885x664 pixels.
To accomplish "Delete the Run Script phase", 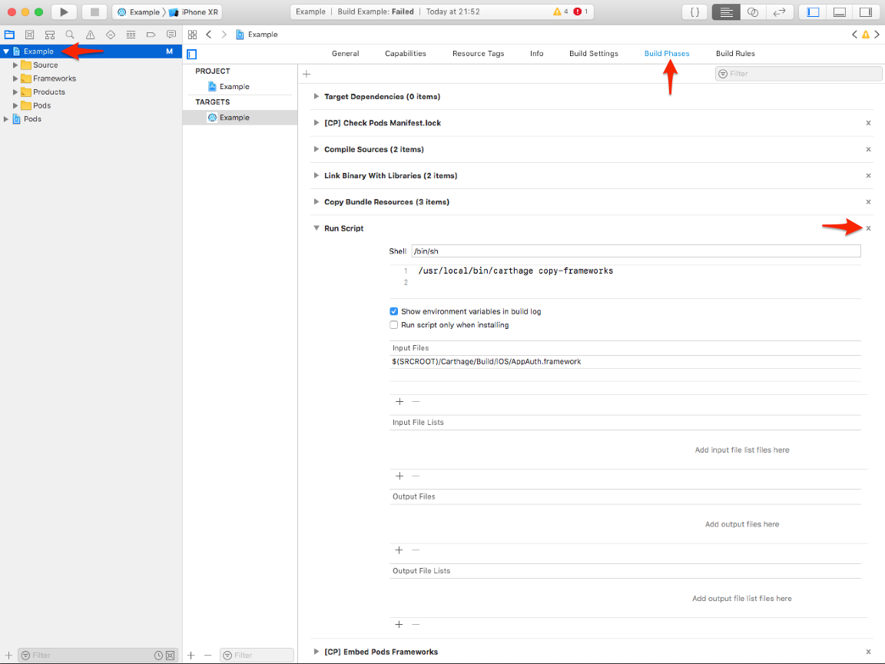I will [869, 229].
